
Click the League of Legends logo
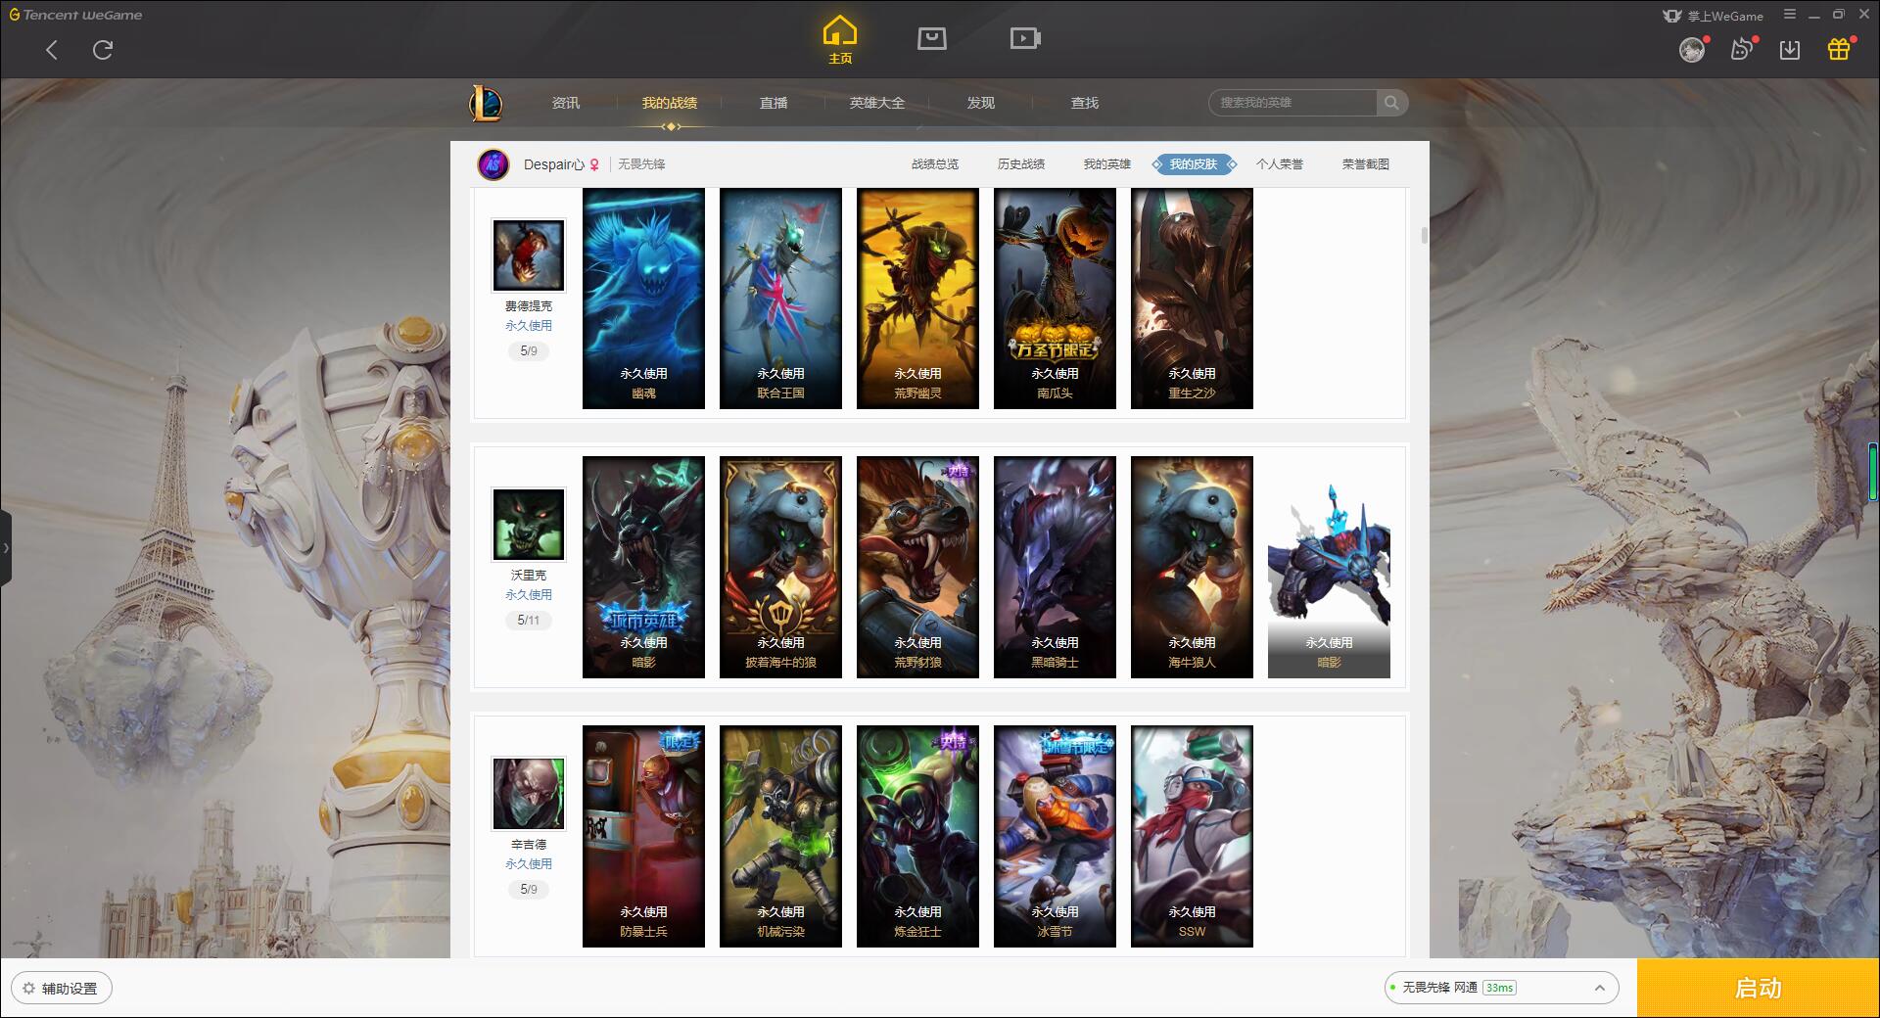point(486,103)
